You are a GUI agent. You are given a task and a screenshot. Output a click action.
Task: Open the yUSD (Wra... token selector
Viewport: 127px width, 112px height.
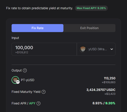(x=96, y=49)
